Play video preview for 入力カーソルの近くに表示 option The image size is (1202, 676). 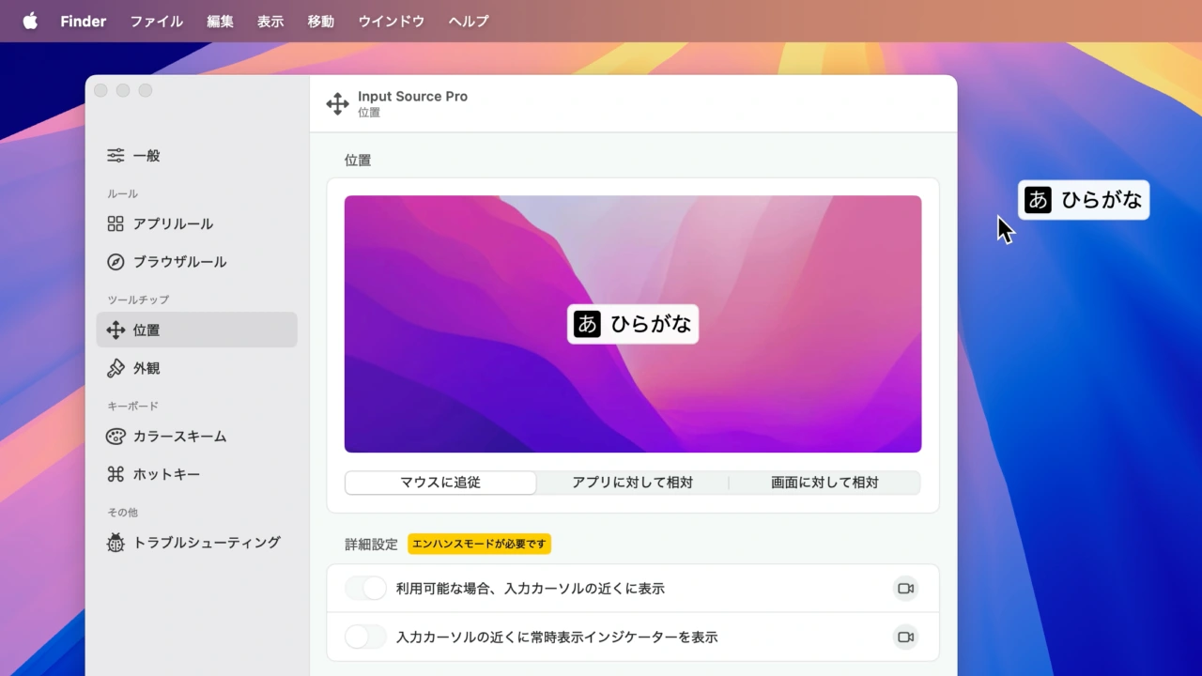point(905,589)
